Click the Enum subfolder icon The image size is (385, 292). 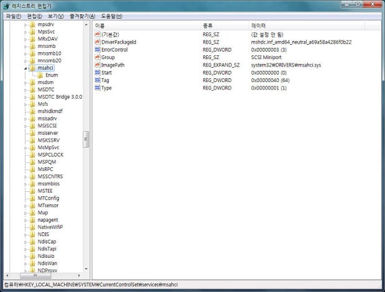point(40,75)
